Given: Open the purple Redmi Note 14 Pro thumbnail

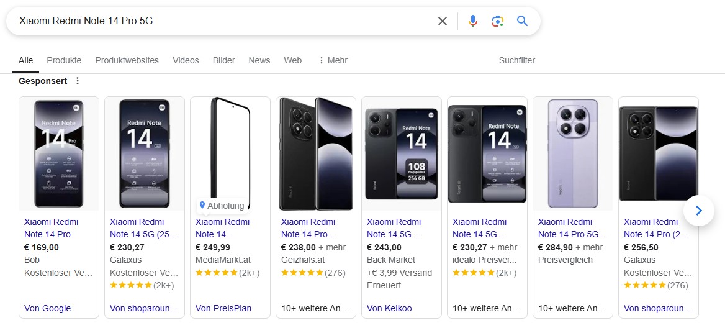Looking at the screenshot, I should 573,153.
